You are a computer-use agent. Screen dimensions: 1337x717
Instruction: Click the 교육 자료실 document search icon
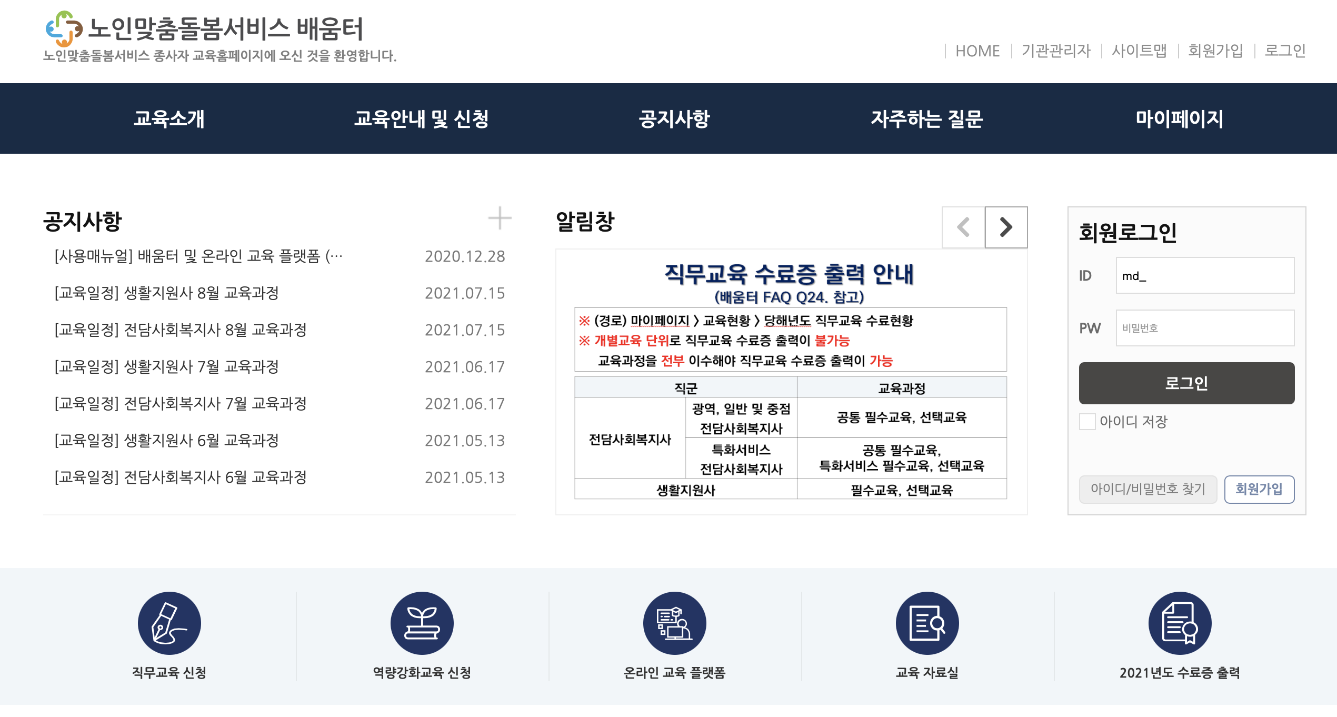(x=927, y=623)
